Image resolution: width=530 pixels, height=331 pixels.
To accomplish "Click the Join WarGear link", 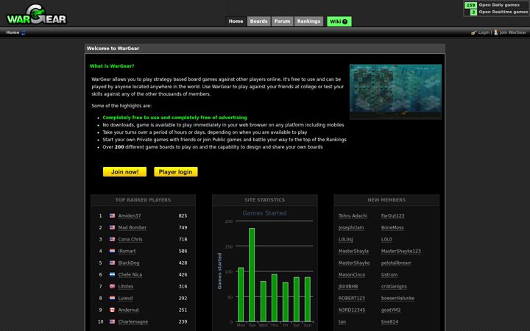I will pos(513,32).
